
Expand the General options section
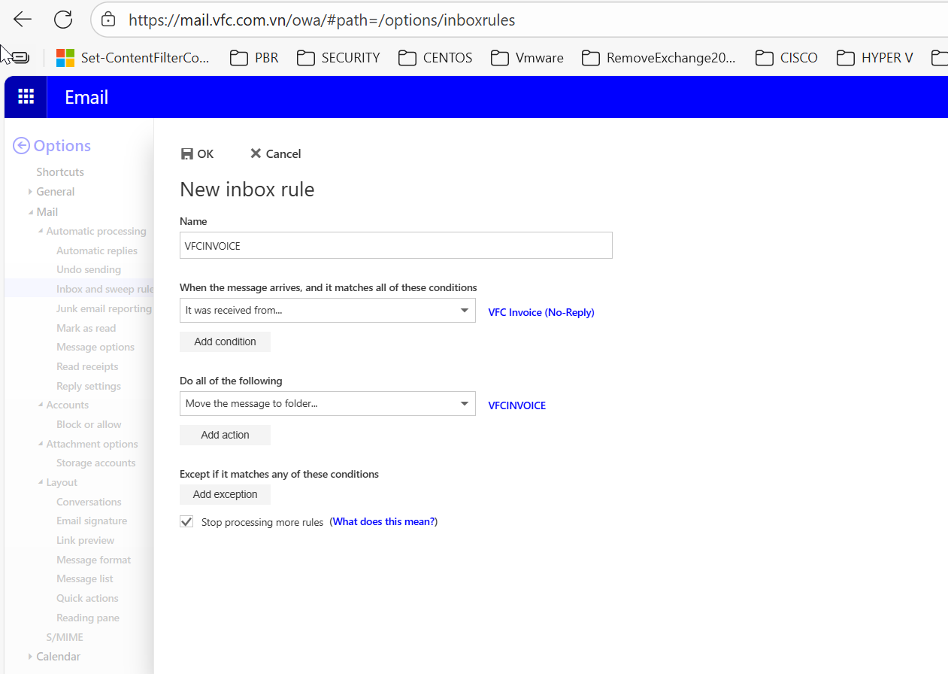point(31,192)
